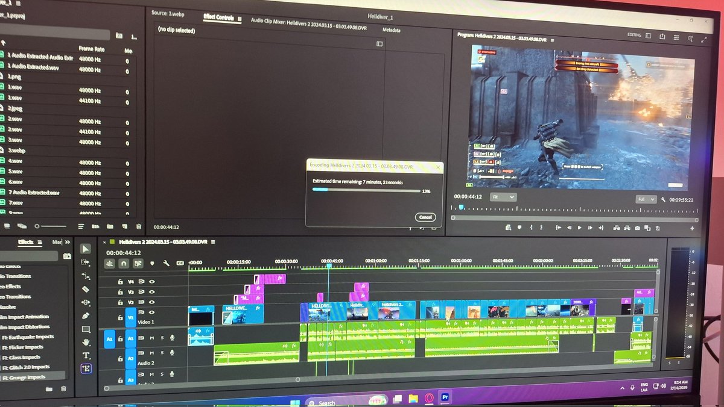Select the Track Select Forward tool
Viewport: 724px width, 407px height.
[x=86, y=262]
